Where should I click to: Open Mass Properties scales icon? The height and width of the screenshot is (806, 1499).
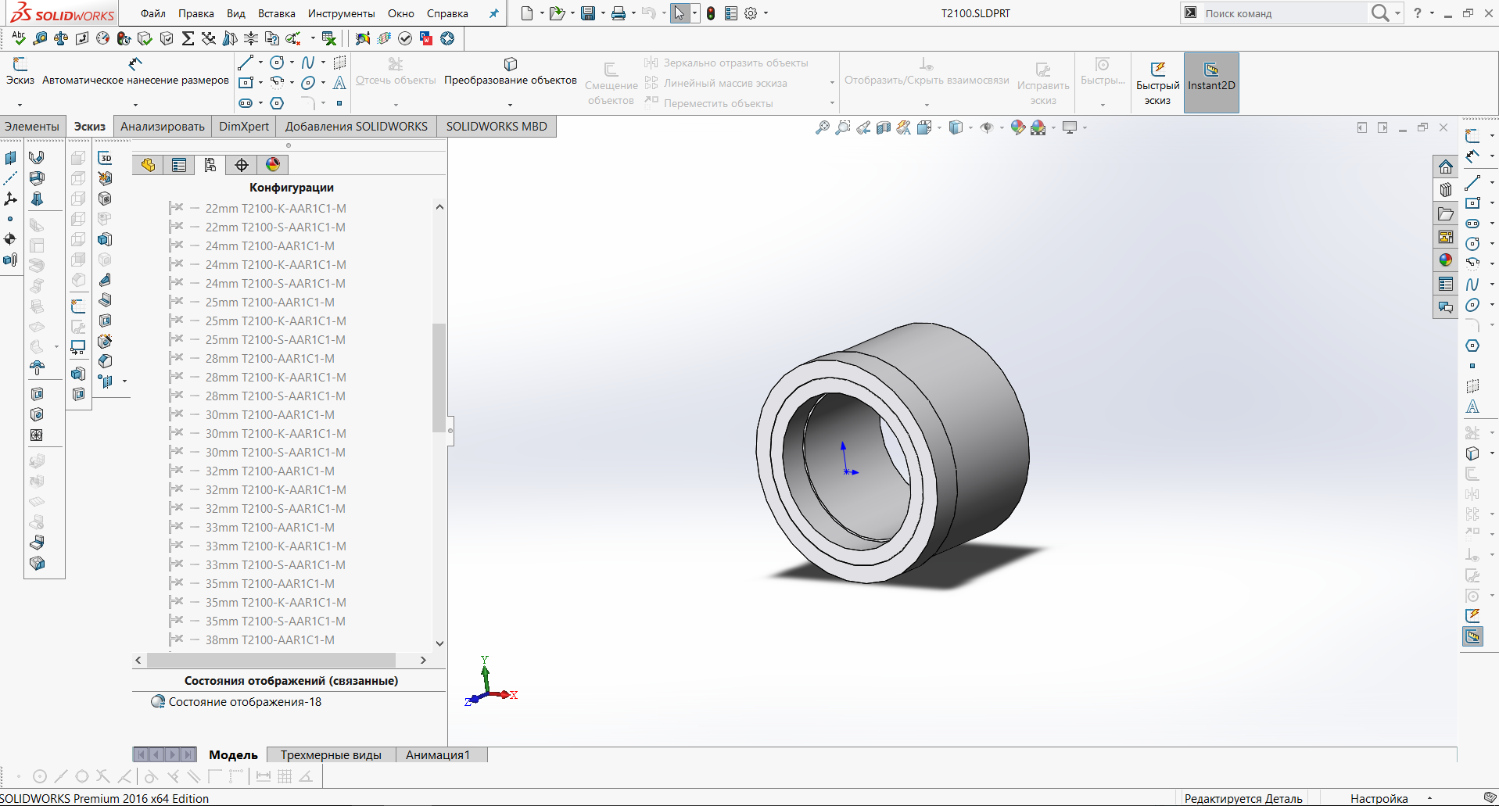pyautogui.click(x=61, y=38)
